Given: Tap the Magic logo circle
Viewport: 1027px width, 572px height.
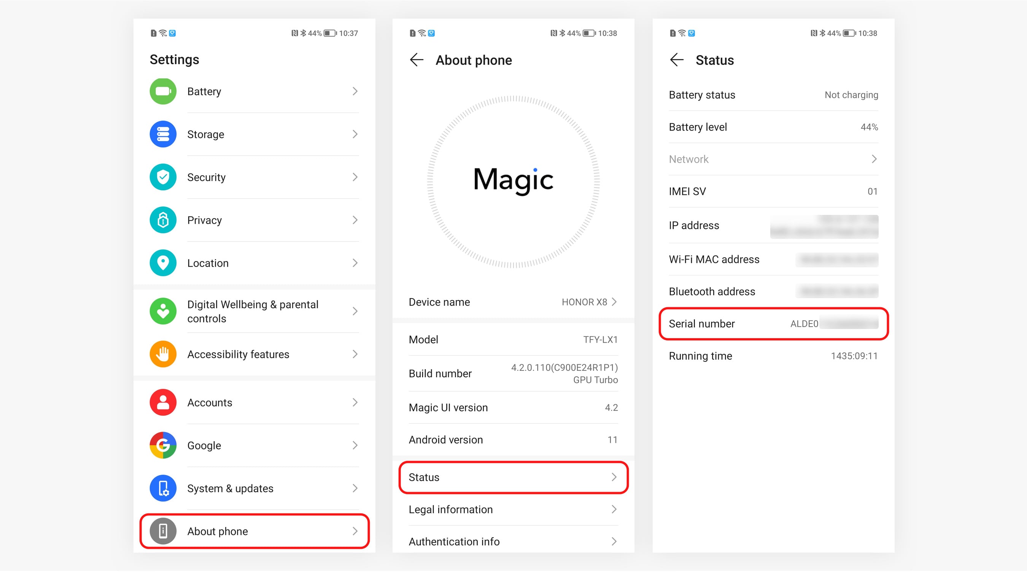Looking at the screenshot, I should (x=513, y=181).
